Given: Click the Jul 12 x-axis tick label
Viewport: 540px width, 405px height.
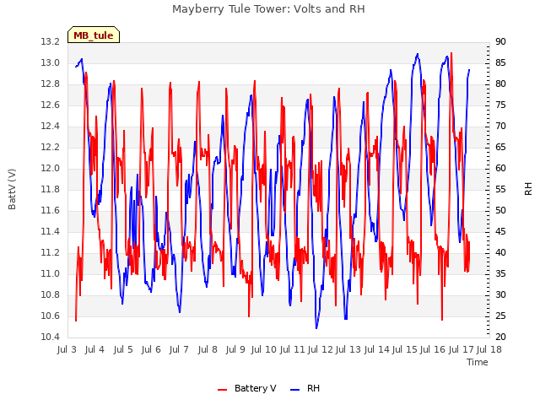Looking at the screenshot, I should [x=320, y=349].
